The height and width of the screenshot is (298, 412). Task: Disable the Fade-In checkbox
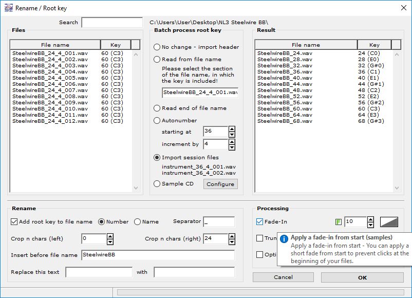tap(260, 222)
